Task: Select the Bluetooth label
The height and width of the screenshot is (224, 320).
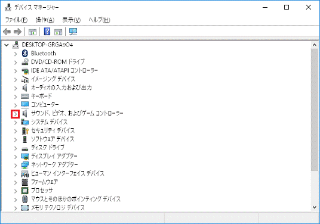Action: (44, 54)
